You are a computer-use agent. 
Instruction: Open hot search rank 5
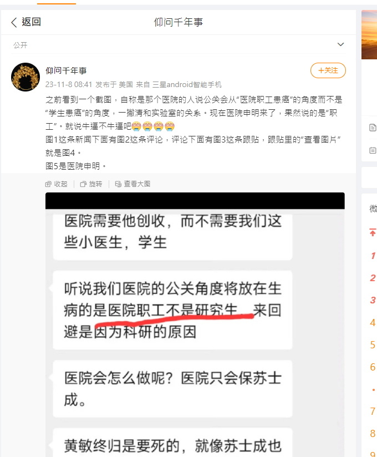(x=373, y=345)
